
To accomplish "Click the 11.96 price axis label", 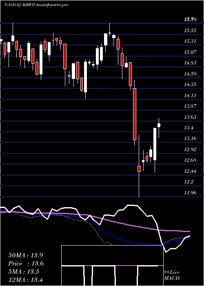I will 190,192.
